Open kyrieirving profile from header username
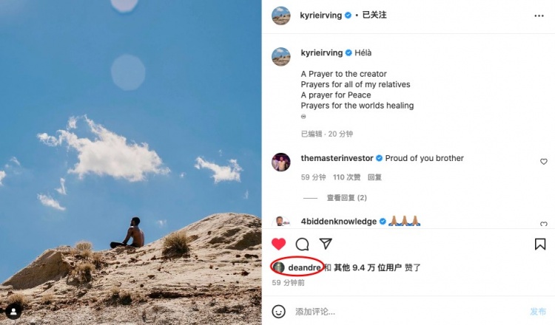555x325 pixels. pos(320,16)
